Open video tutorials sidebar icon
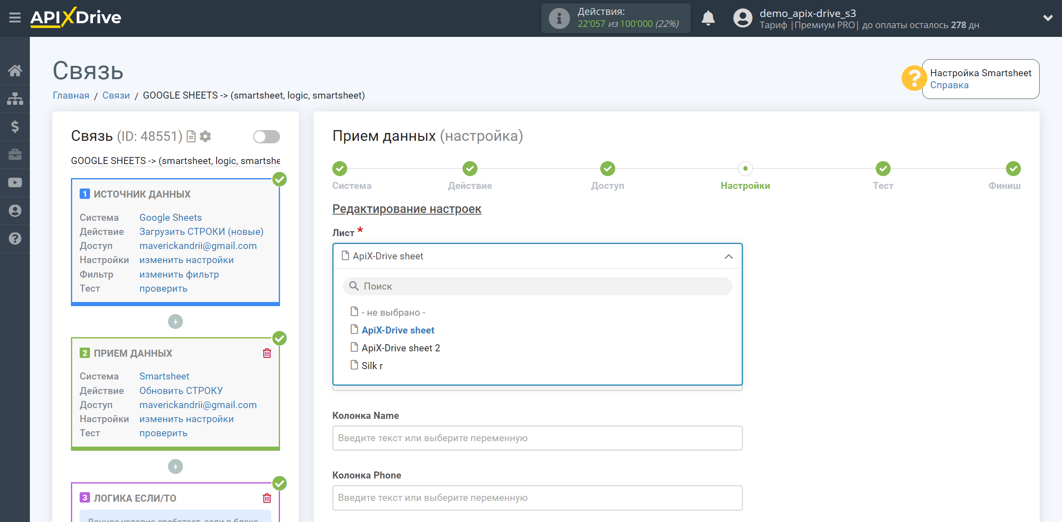This screenshot has height=522, width=1062. point(15,183)
